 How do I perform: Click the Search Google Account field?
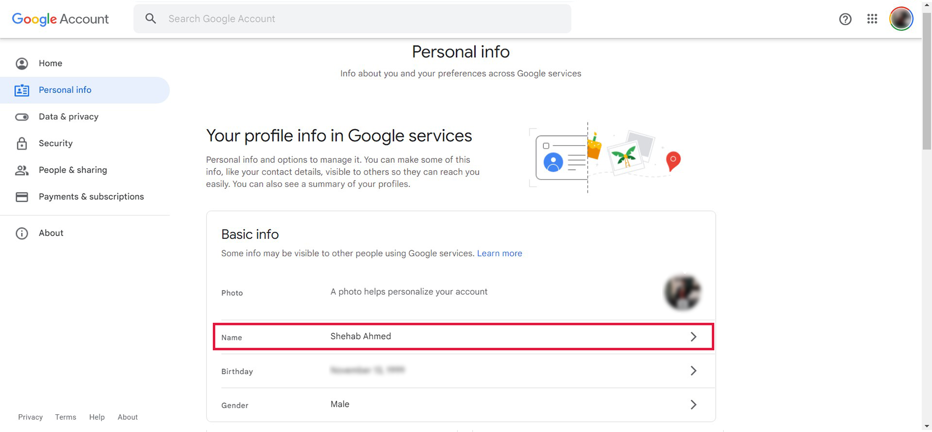352,19
